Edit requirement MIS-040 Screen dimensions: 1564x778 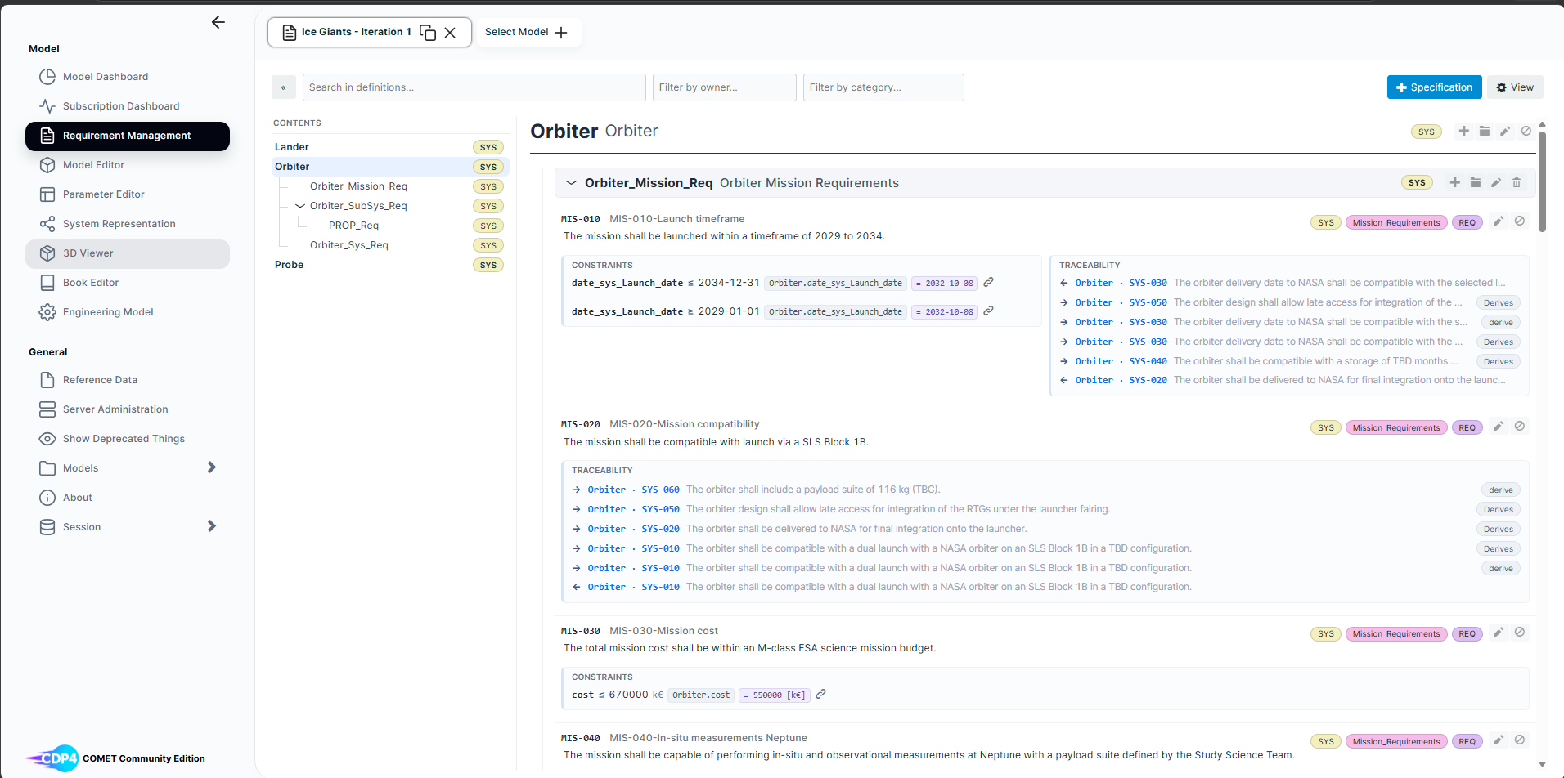[1499, 740]
